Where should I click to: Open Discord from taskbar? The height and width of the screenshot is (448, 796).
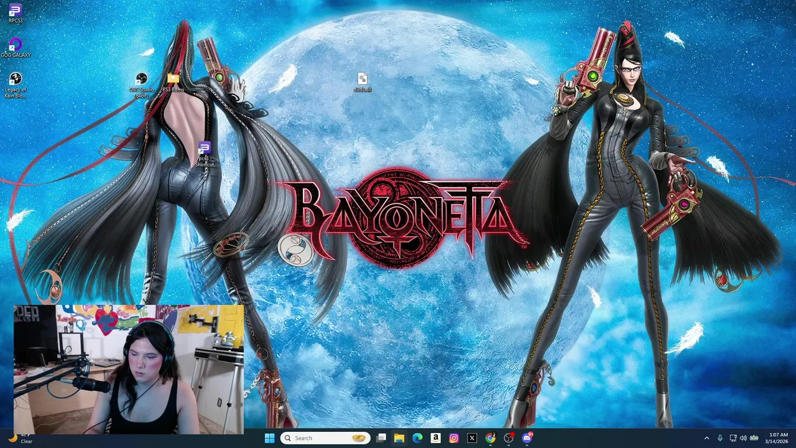527,438
